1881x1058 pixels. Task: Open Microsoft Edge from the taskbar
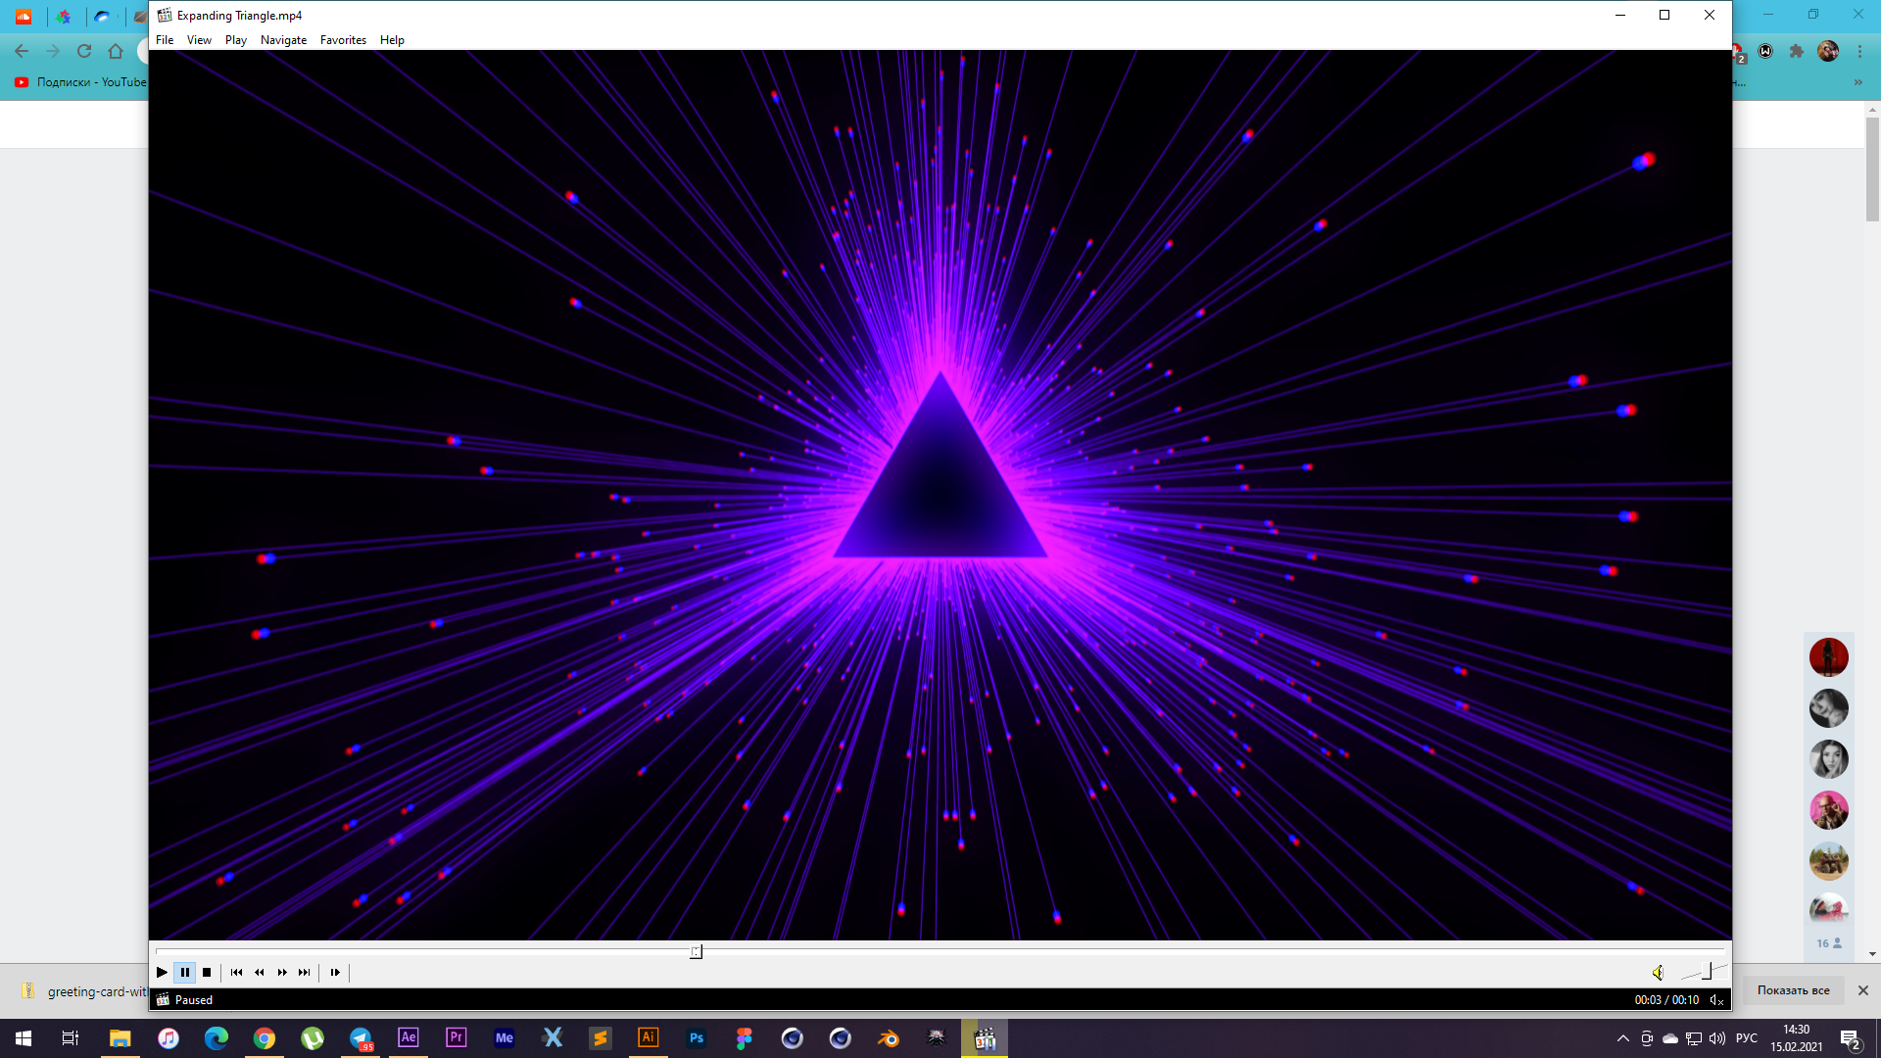217,1038
